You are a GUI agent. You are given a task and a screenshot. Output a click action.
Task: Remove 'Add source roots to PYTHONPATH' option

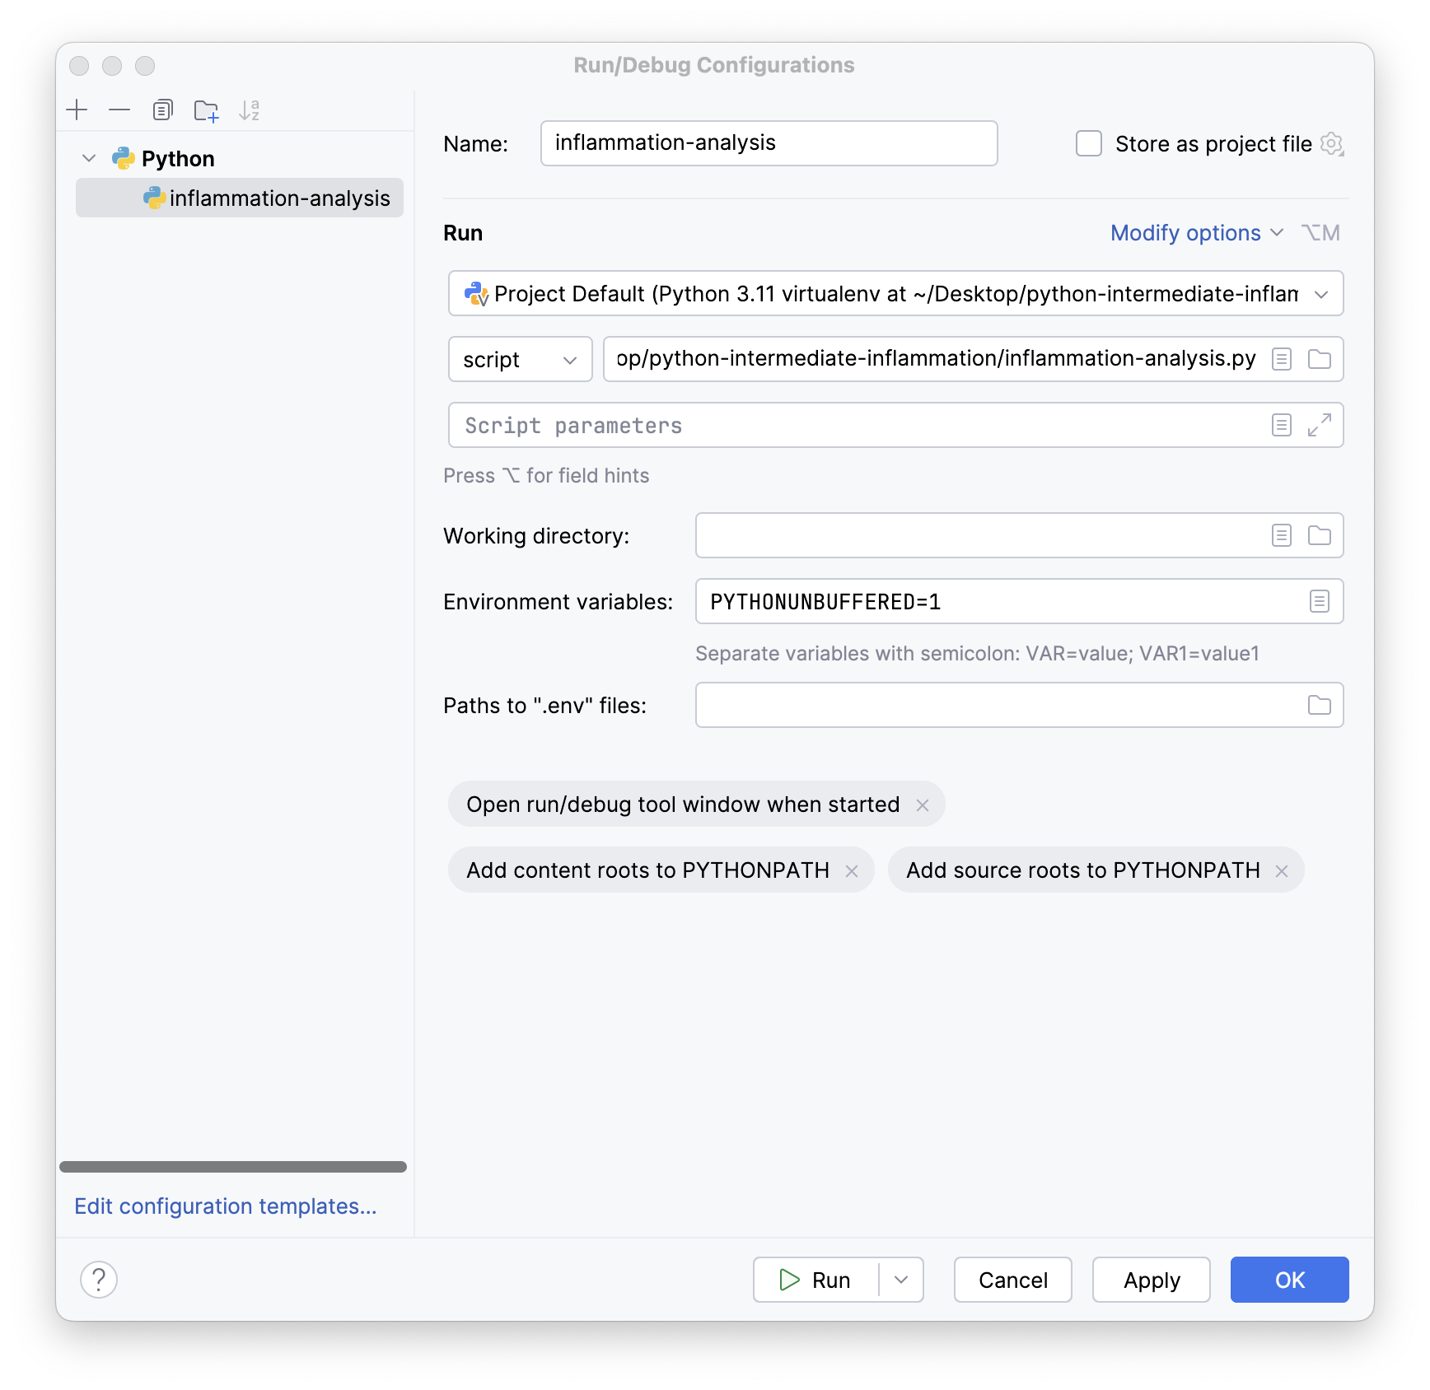click(x=1282, y=871)
